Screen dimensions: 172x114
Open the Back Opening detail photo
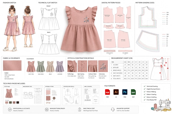click(x=82, y=66)
